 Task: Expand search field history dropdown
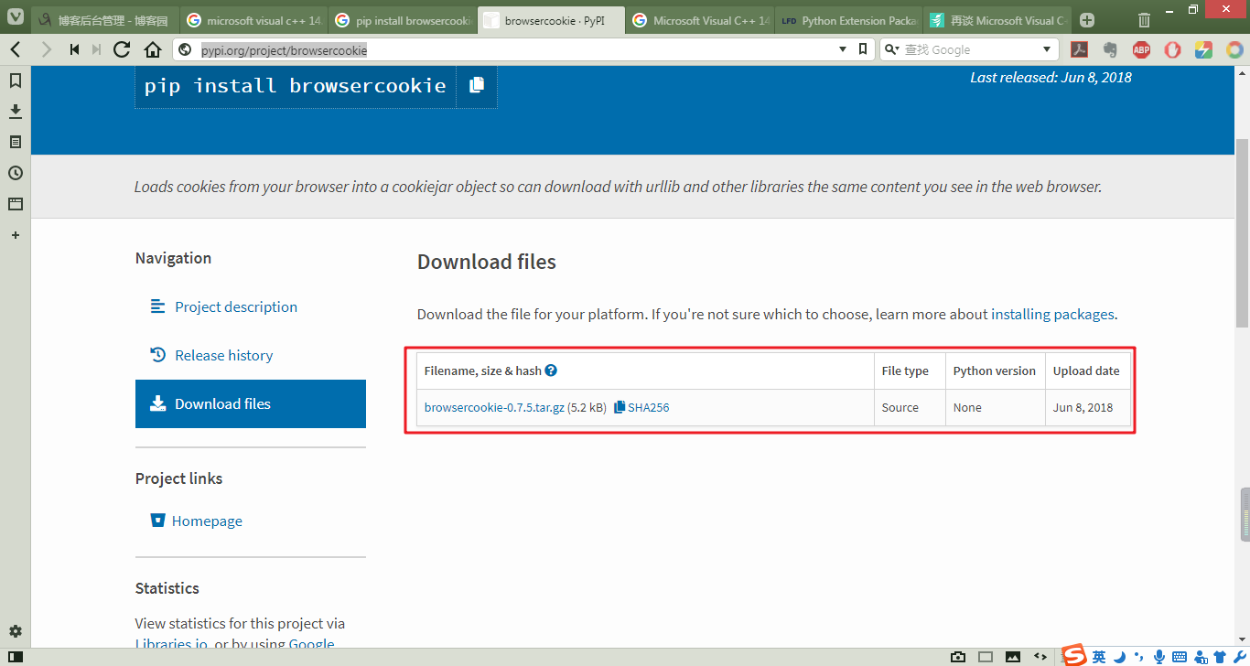click(1047, 49)
